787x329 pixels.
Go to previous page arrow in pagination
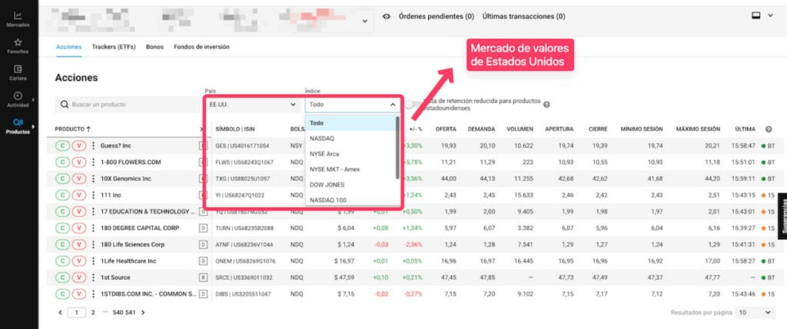60,312
